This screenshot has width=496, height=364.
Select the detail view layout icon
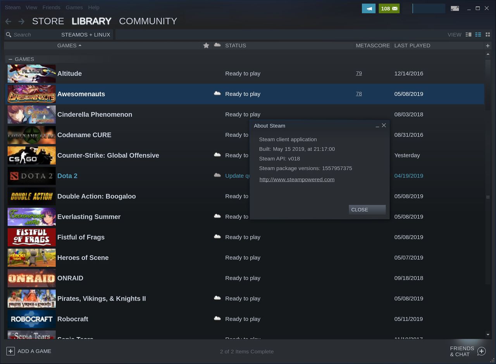(468, 35)
